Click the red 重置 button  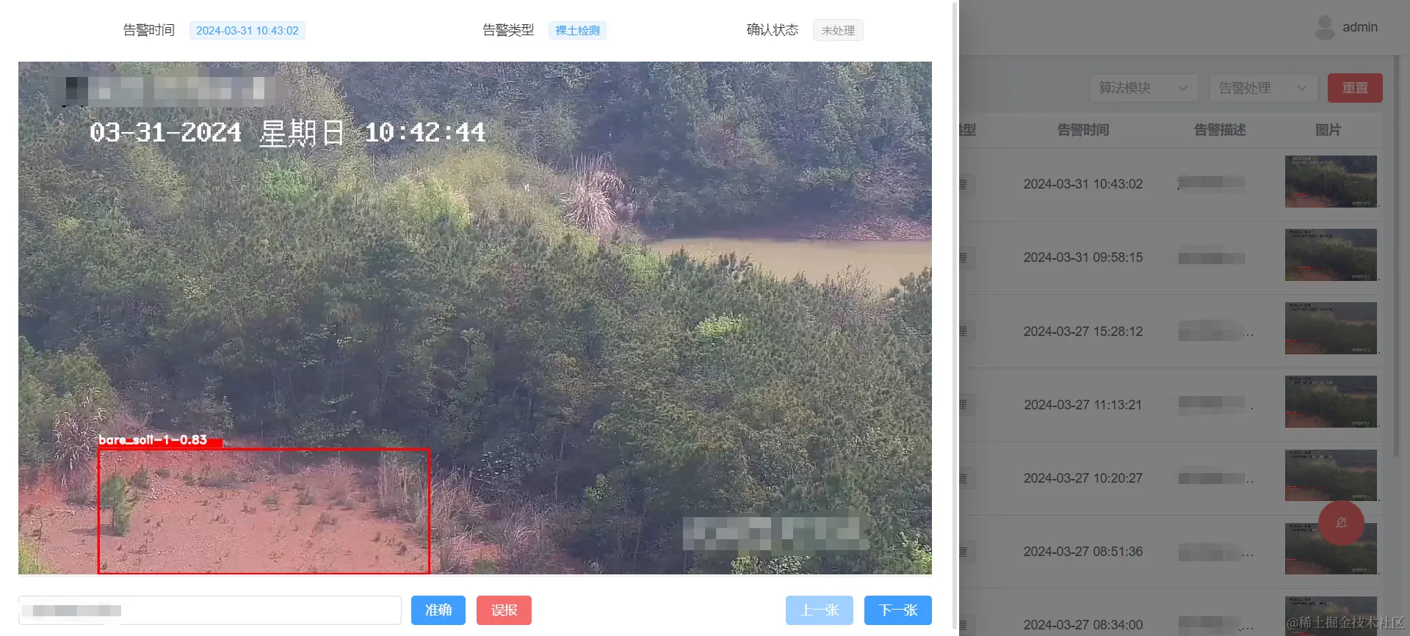1355,88
